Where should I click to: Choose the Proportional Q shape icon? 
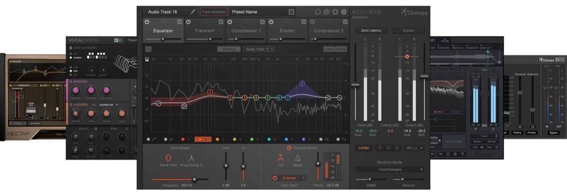click(192, 159)
